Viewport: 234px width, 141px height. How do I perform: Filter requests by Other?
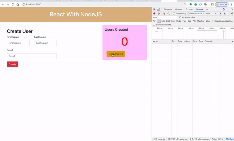[208, 21]
